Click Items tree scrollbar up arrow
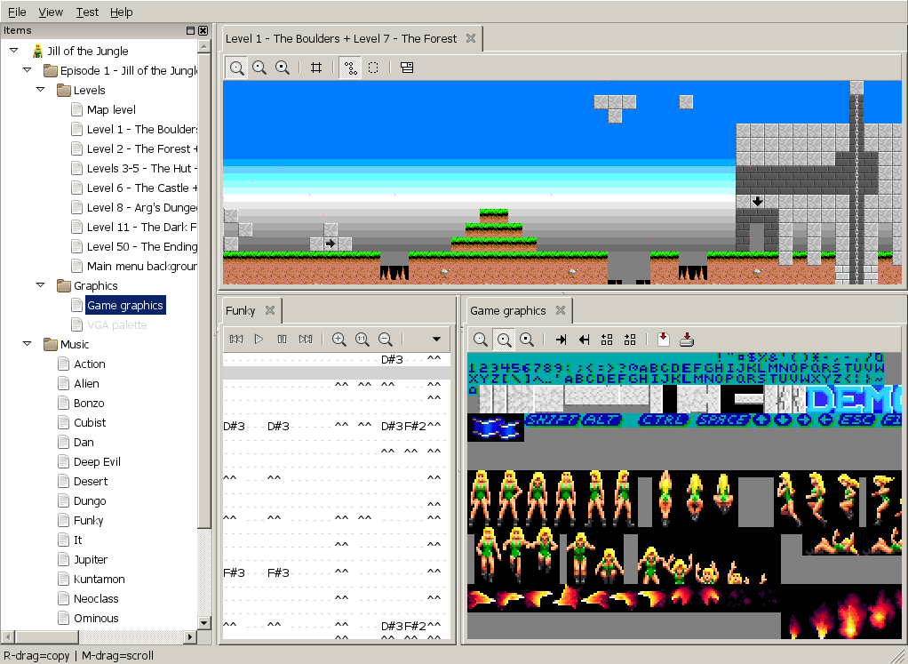The width and height of the screenshot is (908, 664). (x=203, y=45)
